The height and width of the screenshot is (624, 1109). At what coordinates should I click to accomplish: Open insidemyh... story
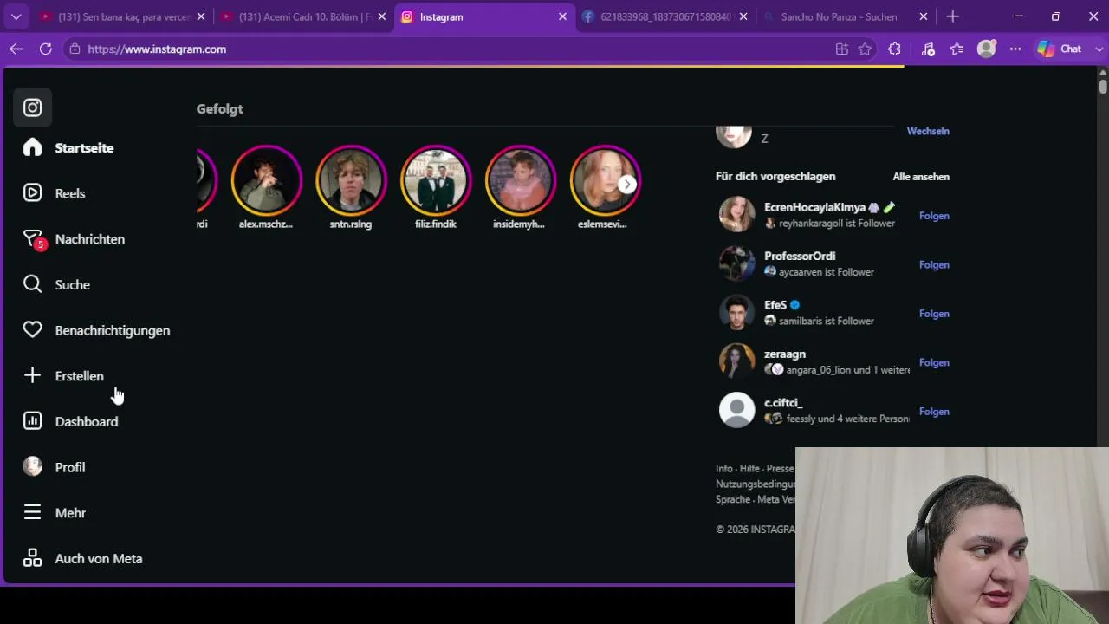point(521,180)
